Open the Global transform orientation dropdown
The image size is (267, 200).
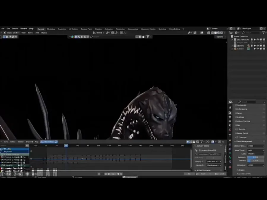point(99,33)
